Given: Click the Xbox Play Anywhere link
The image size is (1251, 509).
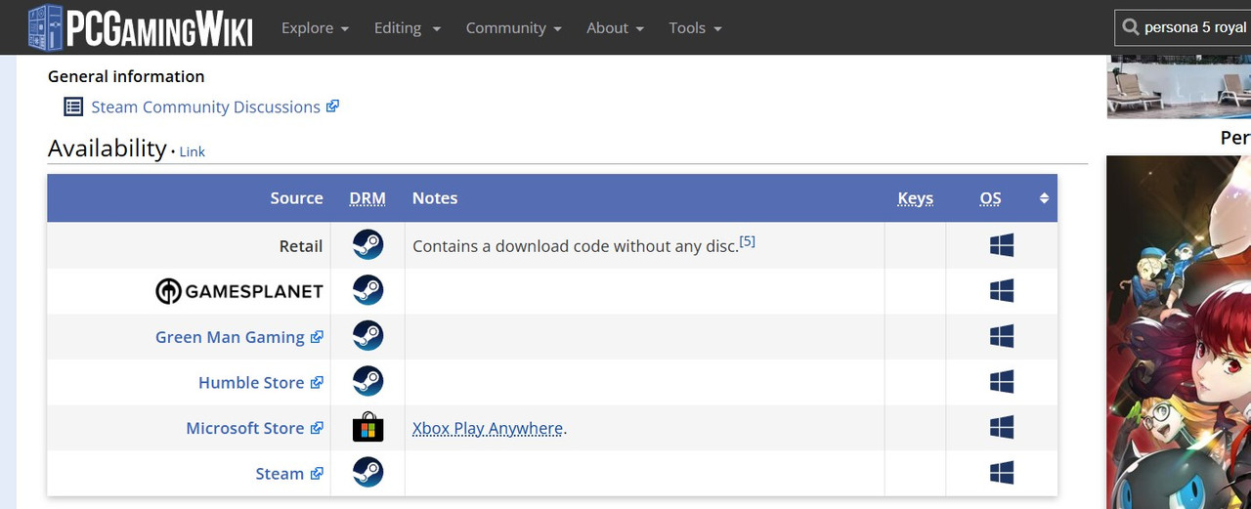Looking at the screenshot, I should point(488,428).
